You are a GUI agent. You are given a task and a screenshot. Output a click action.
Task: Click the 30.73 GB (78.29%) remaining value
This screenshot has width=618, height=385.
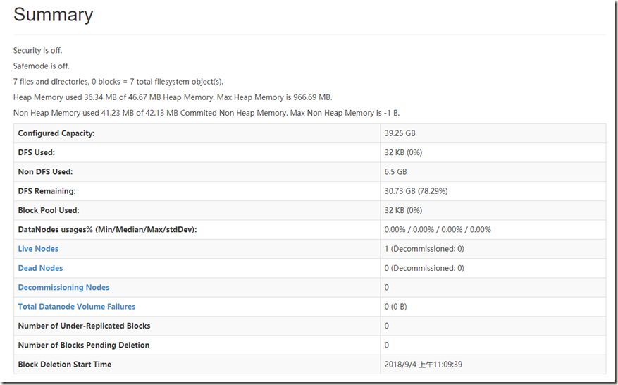[x=416, y=191]
